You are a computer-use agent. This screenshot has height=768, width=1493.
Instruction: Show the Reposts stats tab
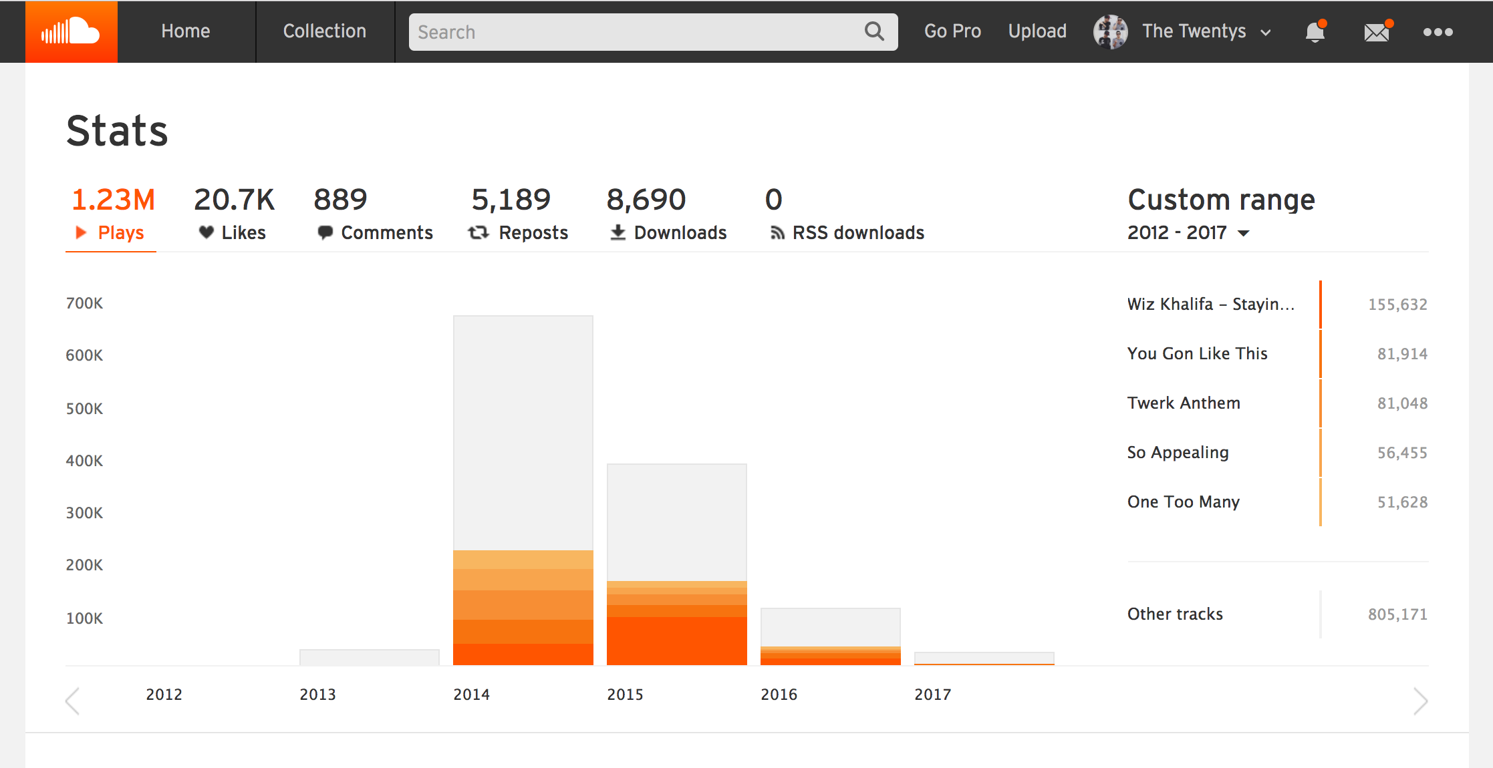click(518, 216)
